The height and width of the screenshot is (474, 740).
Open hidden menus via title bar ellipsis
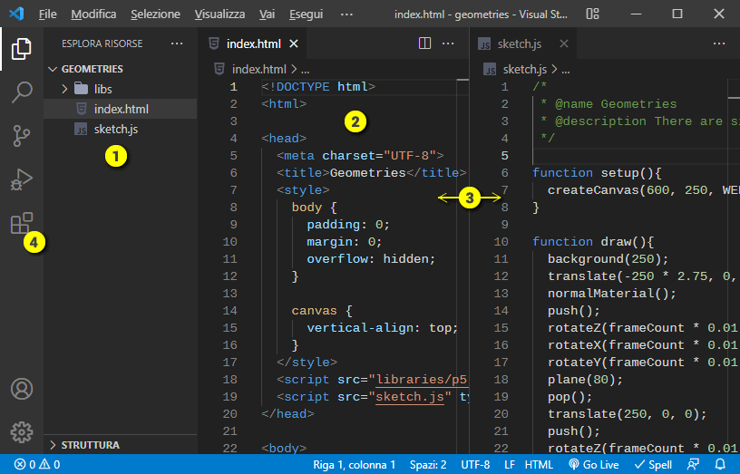(x=346, y=15)
